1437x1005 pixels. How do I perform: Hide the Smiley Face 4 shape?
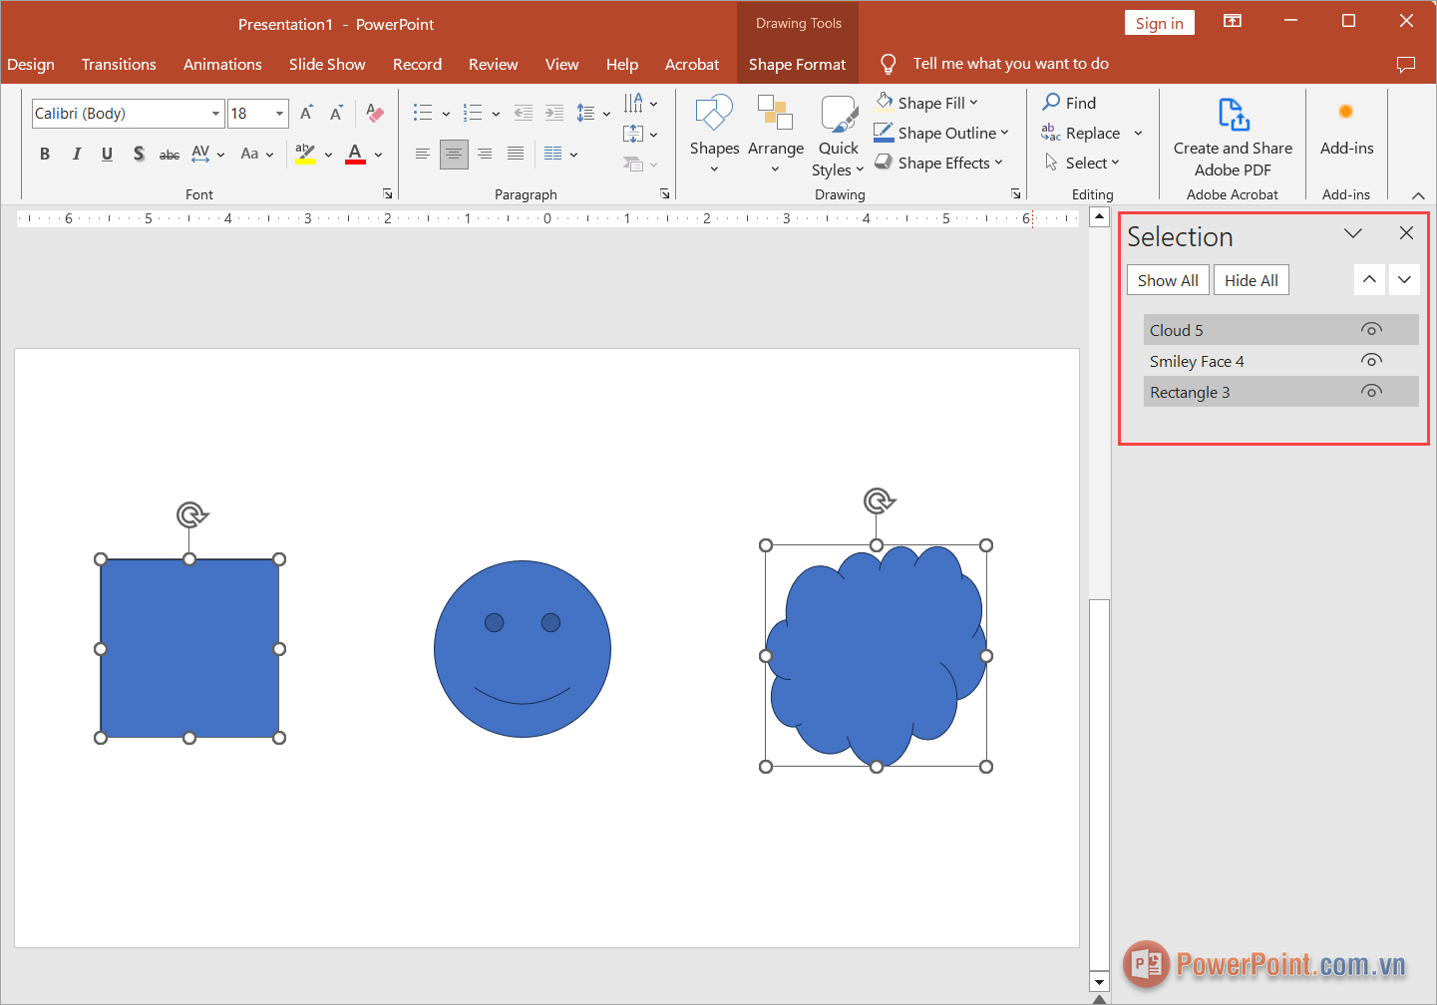tap(1371, 361)
